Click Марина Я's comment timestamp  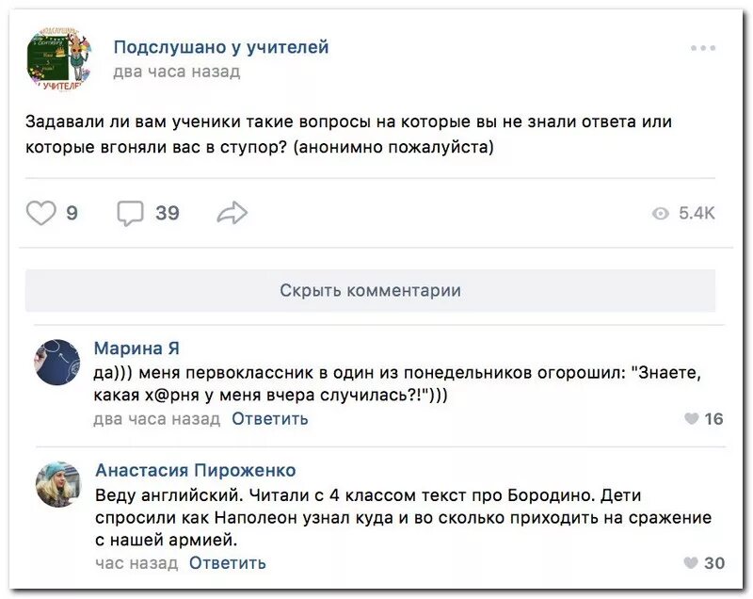pos(156,419)
